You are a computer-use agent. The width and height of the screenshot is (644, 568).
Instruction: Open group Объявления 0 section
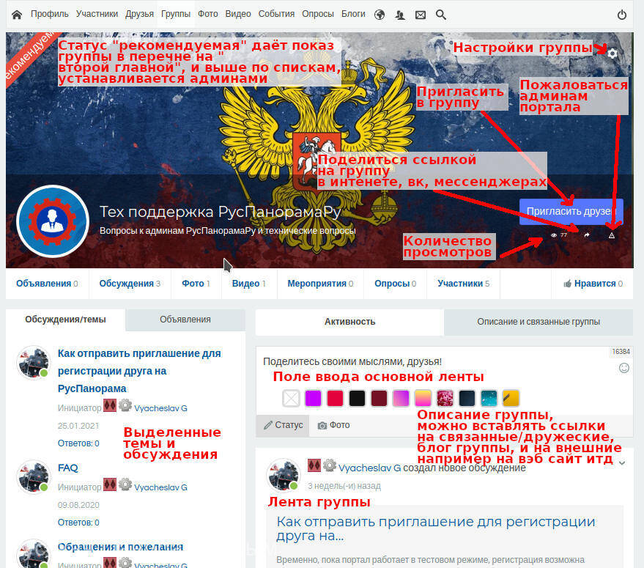[x=47, y=284]
